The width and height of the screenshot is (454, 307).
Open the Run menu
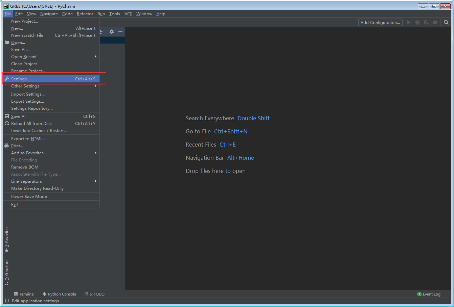101,14
